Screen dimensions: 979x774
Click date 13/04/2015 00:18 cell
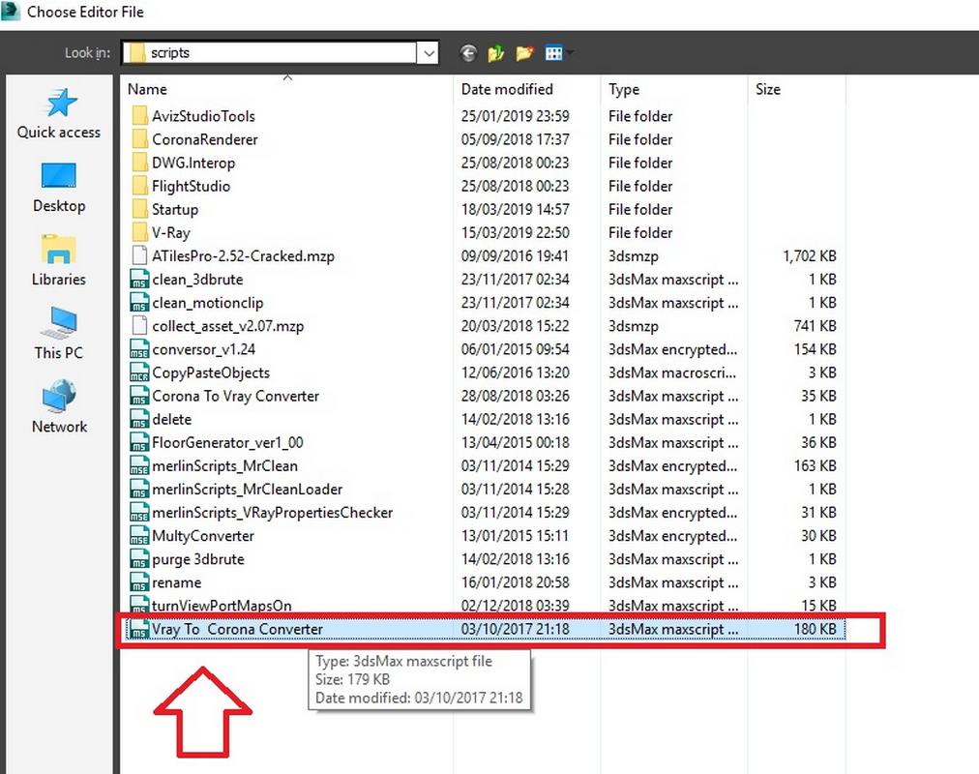click(x=515, y=442)
